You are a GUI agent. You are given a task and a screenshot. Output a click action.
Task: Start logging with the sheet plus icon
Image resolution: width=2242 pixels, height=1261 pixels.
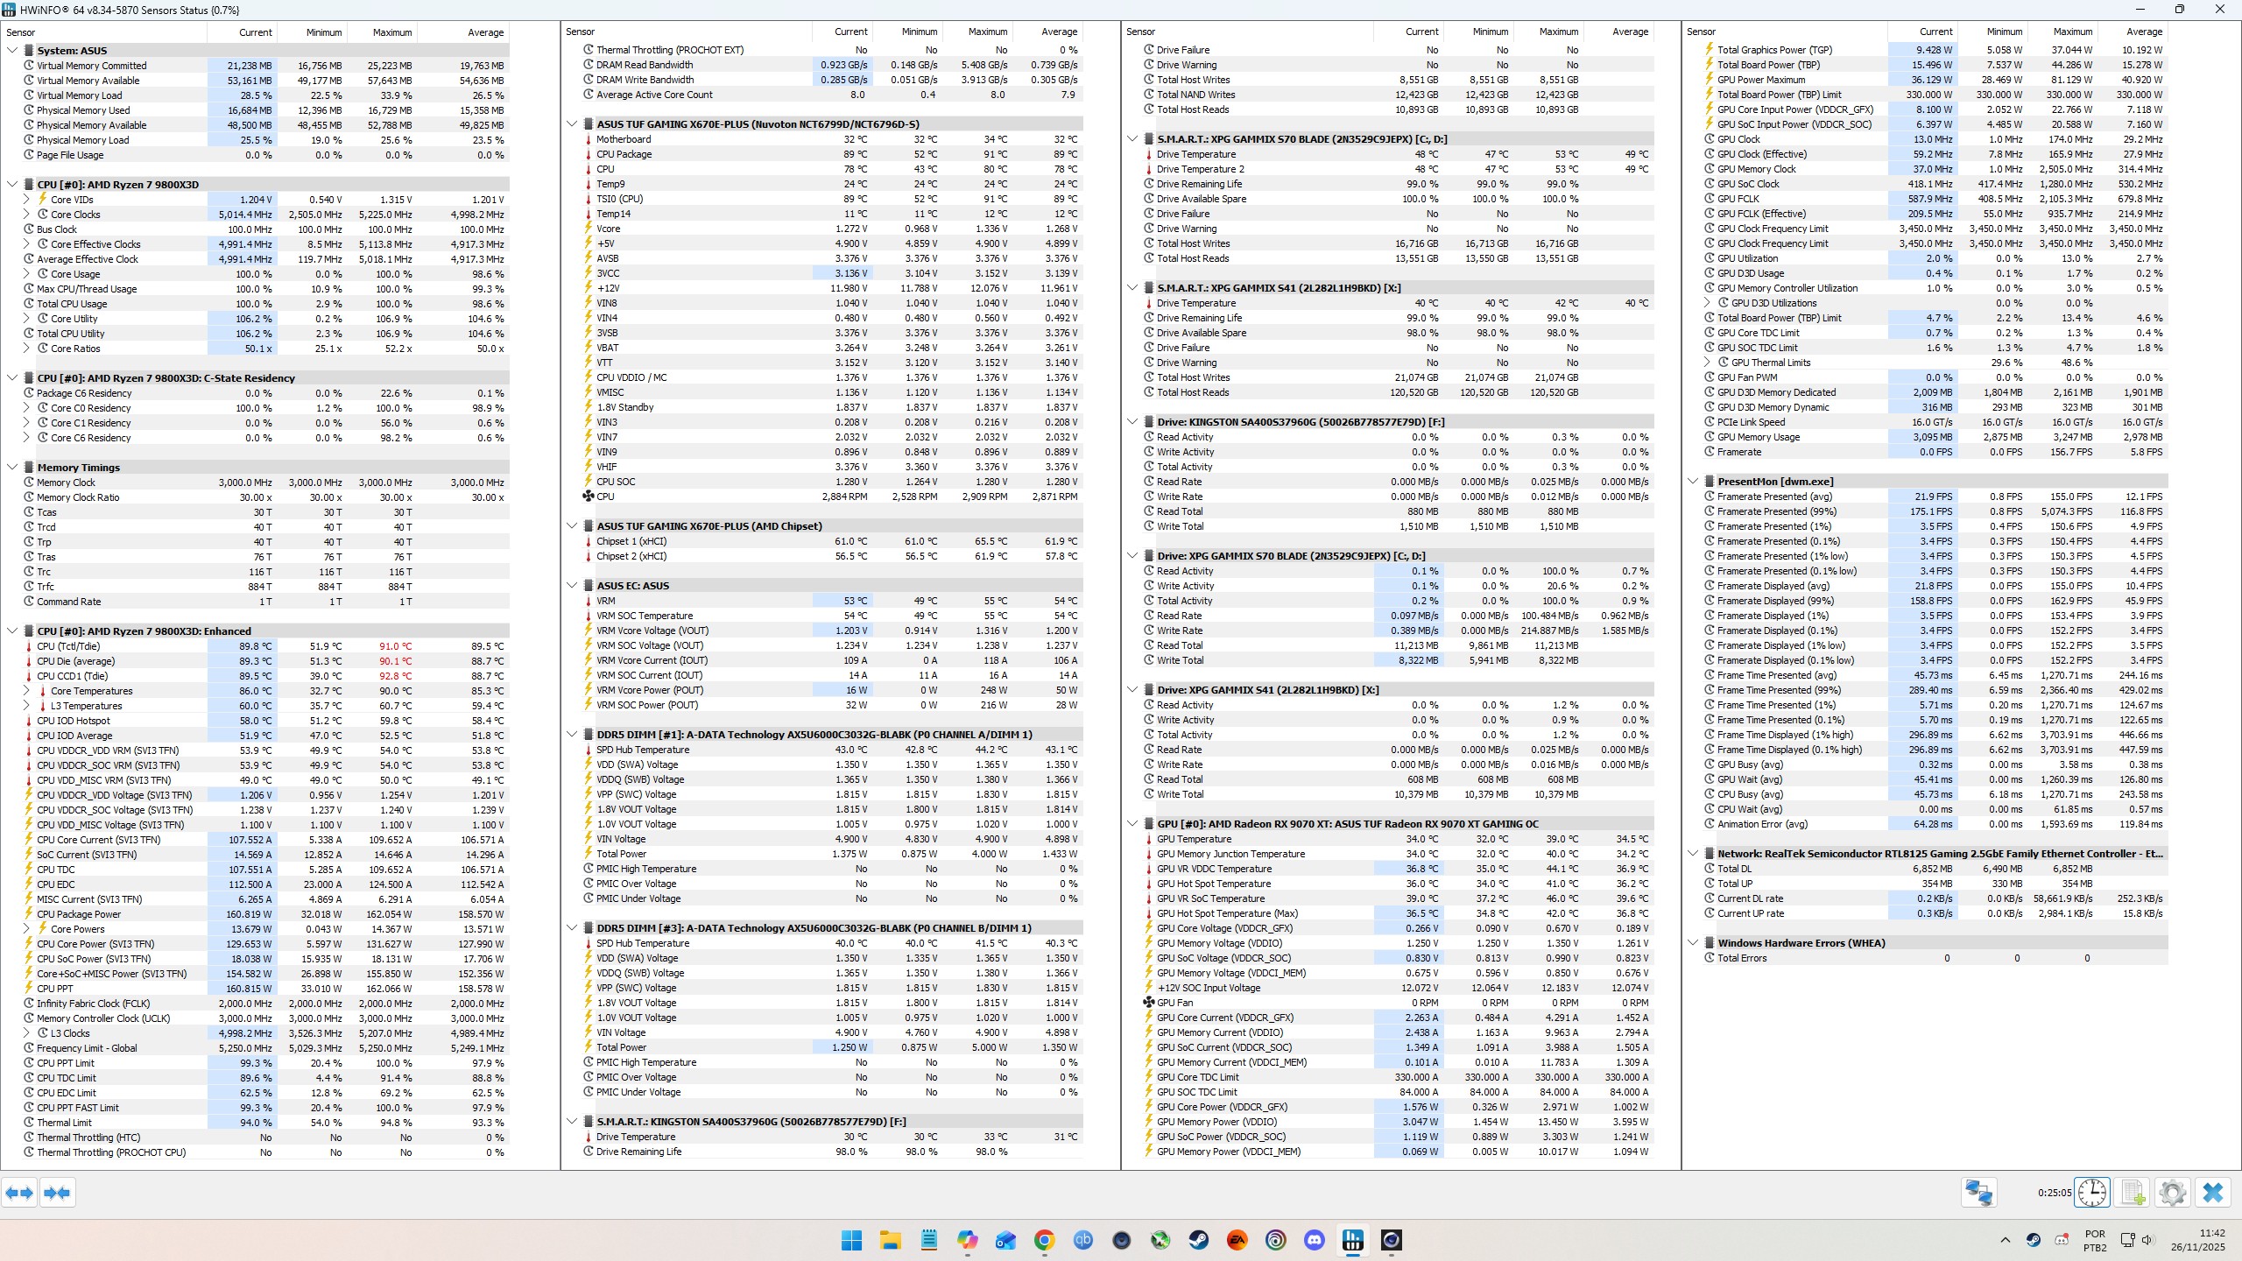(x=2133, y=1192)
